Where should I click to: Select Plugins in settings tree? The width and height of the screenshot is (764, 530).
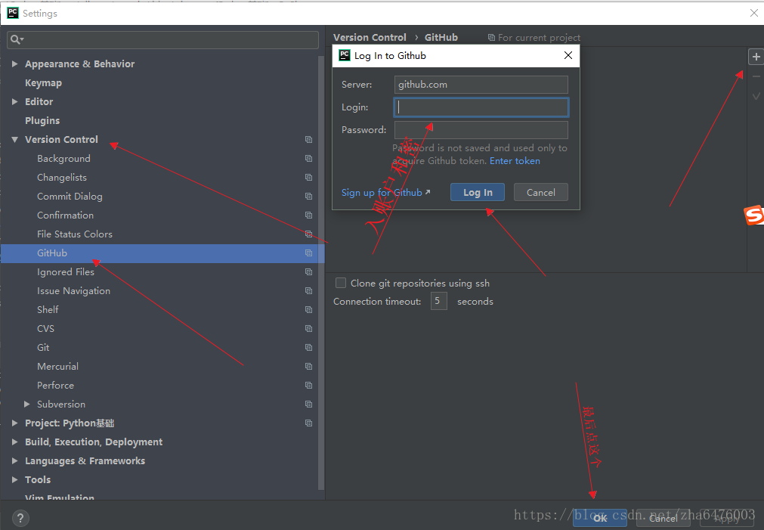(x=42, y=120)
